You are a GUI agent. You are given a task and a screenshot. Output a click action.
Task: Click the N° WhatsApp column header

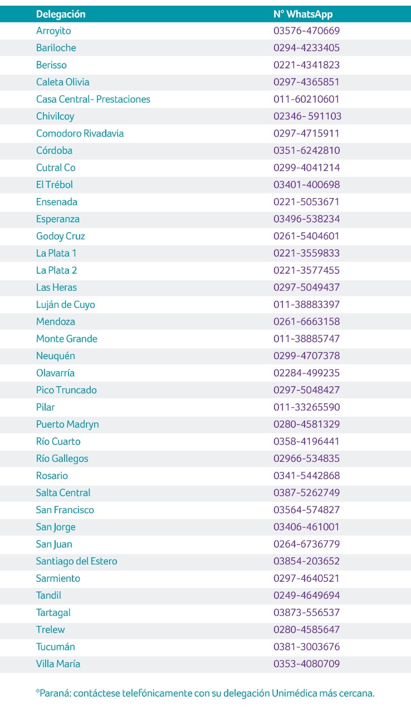(x=303, y=15)
